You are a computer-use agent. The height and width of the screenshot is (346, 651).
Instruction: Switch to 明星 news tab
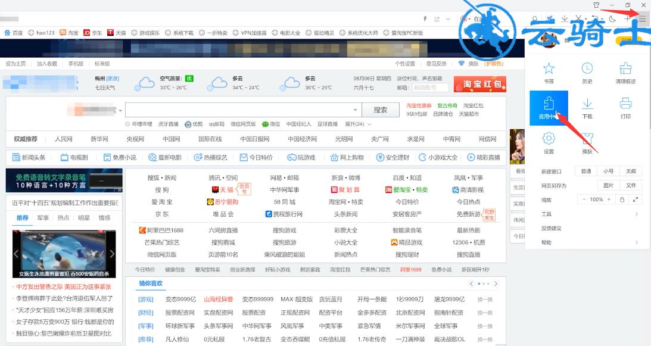(84, 217)
